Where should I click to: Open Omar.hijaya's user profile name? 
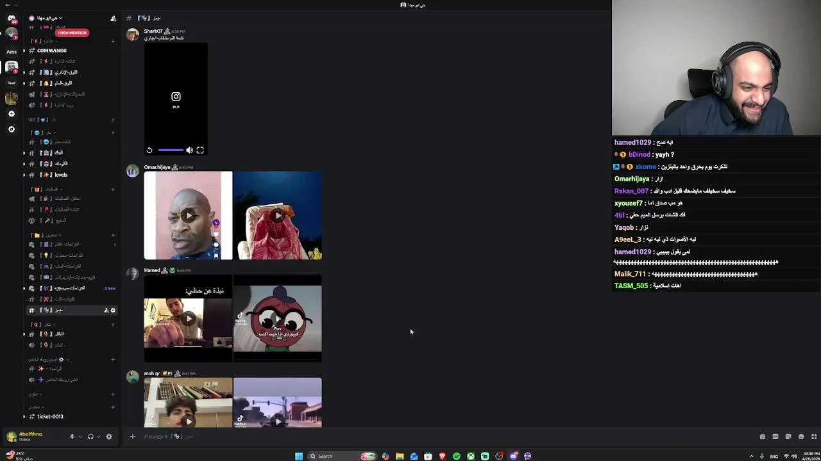tap(157, 167)
